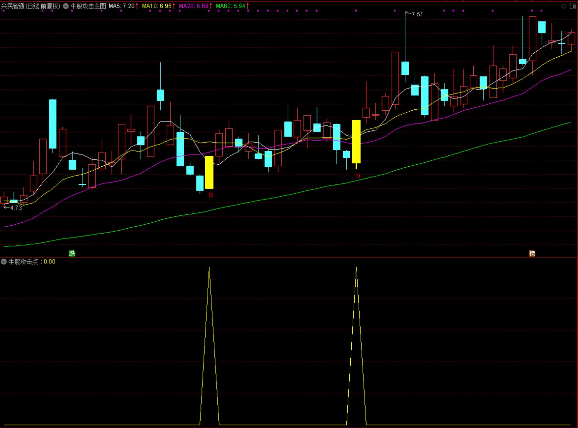Click the green 跌 event marker
The height and width of the screenshot is (428, 578).
coord(72,253)
